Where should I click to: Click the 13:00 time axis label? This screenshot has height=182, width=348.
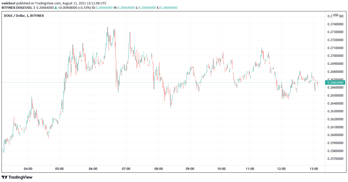314,169
